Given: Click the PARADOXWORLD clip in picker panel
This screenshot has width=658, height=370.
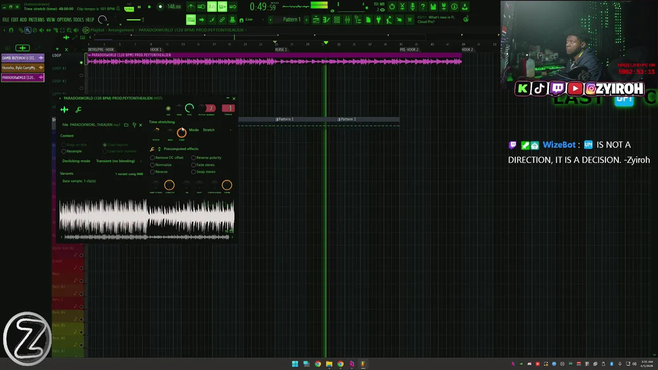Looking at the screenshot, I should click(23, 78).
